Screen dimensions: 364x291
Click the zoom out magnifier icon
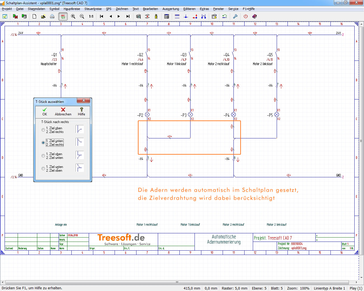click(x=82, y=16)
